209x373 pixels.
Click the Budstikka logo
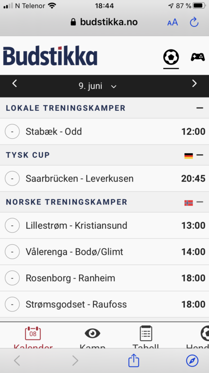[x=50, y=56]
